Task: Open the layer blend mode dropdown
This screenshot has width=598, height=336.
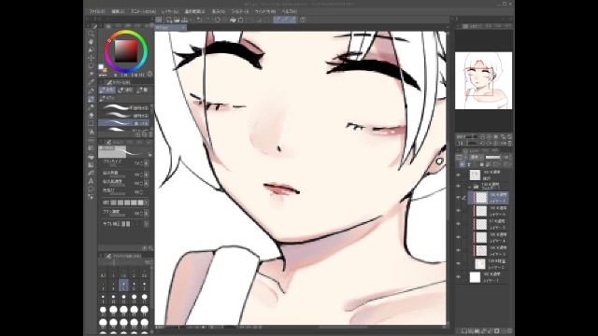Action: [x=476, y=157]
